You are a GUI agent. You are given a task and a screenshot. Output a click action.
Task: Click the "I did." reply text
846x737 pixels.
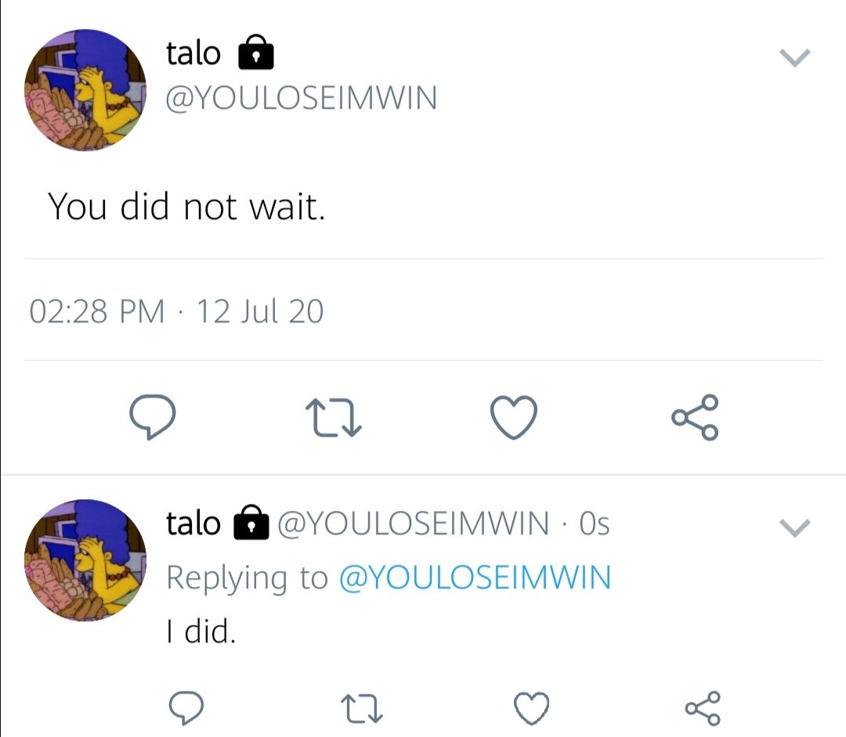click(201, 631)
